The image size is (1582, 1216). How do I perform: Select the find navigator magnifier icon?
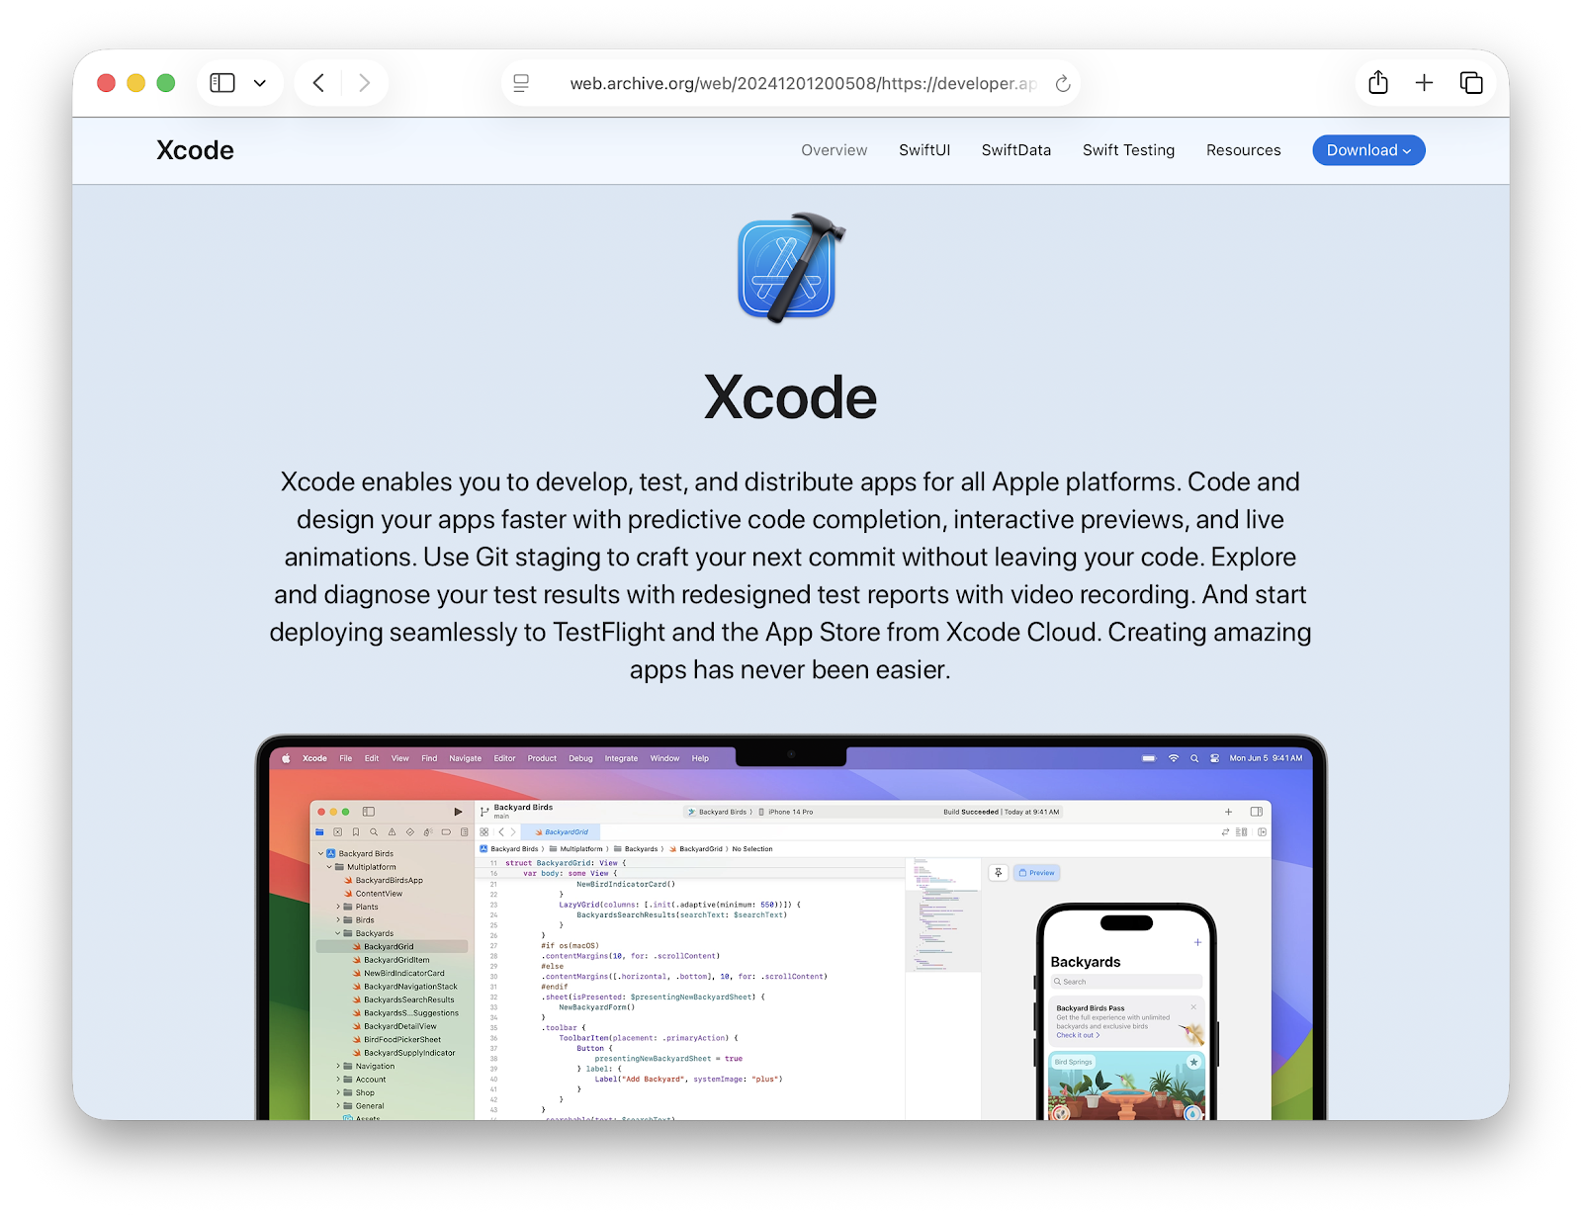click(374, 832)
